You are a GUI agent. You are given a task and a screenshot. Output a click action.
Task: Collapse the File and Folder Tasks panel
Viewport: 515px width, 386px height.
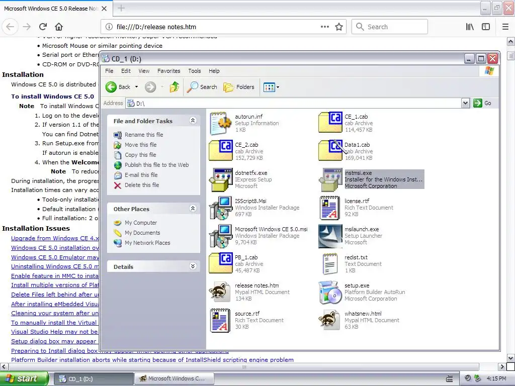point(193,121)
